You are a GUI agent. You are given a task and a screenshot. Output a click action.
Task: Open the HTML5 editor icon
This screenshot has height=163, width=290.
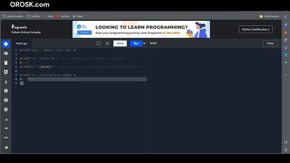point(6,72)
